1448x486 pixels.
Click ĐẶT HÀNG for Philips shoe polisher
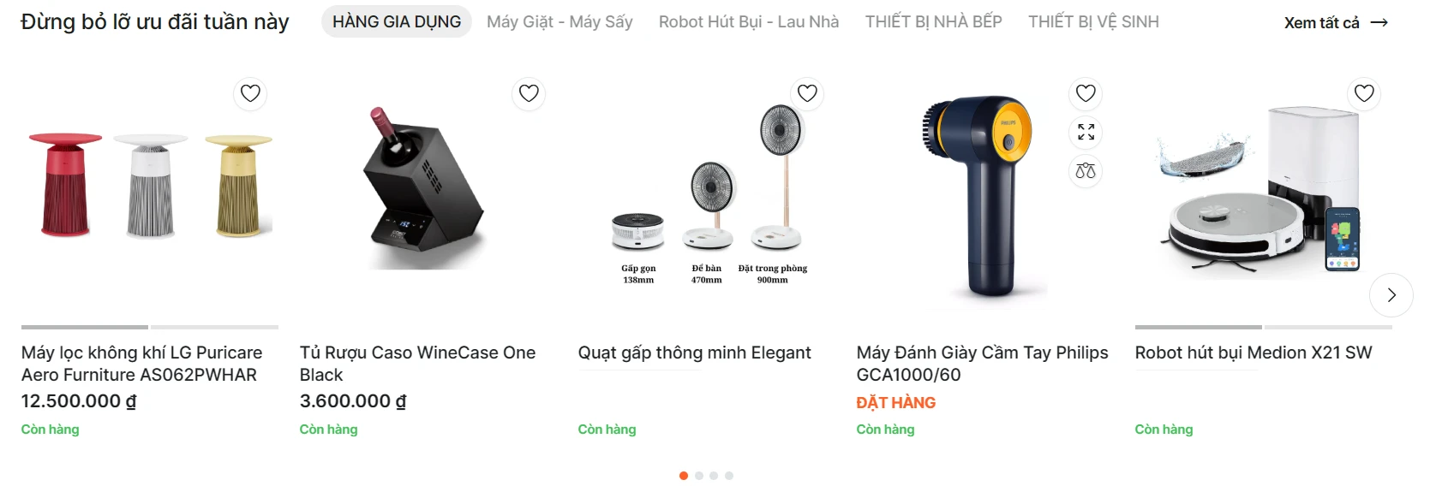click(x=896, y=403)
